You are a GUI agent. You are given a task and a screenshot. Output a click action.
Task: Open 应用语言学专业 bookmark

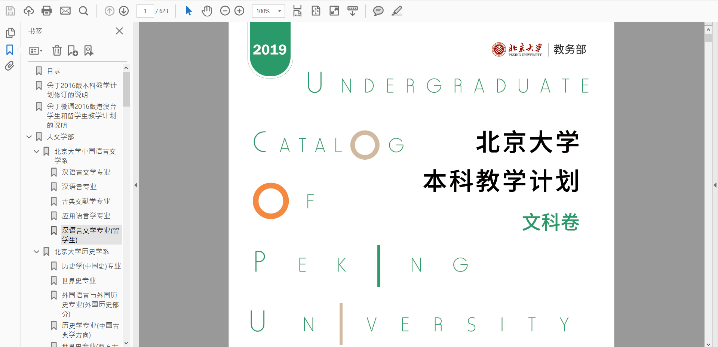[86, 216]
